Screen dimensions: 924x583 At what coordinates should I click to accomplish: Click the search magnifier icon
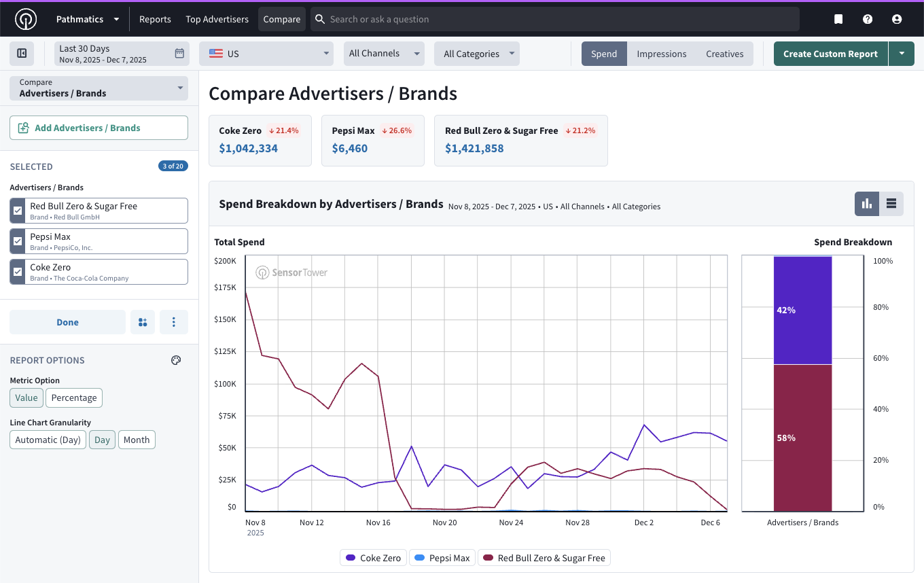pos(321,19)
